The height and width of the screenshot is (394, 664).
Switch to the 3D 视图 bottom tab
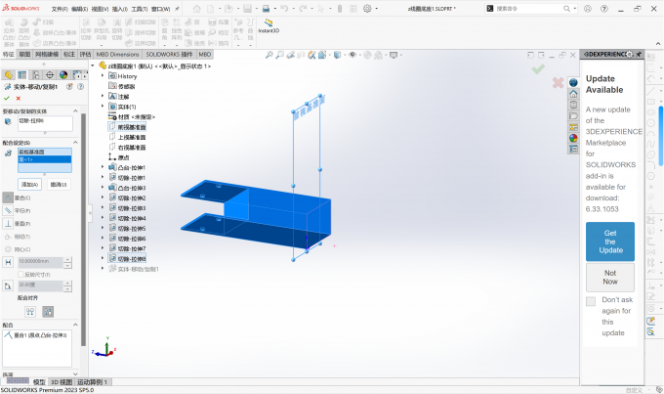point(62,382)
